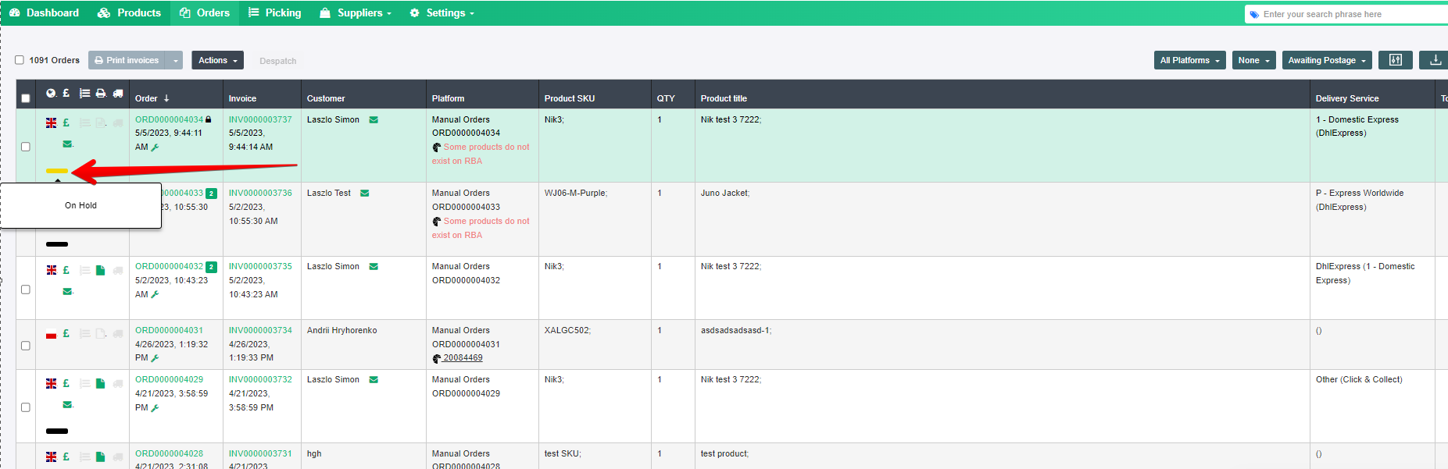1448x469 pixels.
Task: Go to the Dashboard tab
Action: pos(44,12)
